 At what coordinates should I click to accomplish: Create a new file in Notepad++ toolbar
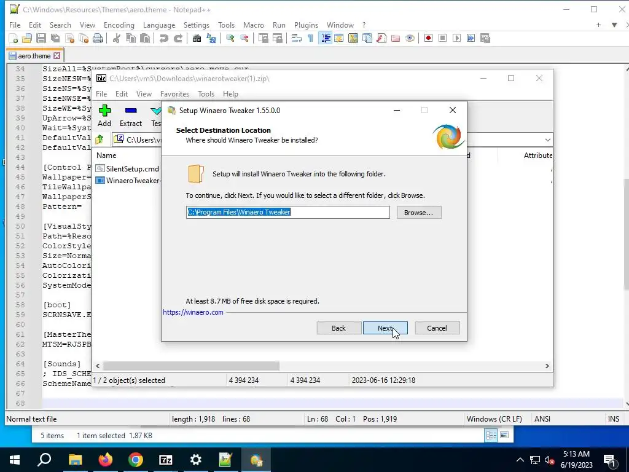pyautogui.click(x=14, y=38)
